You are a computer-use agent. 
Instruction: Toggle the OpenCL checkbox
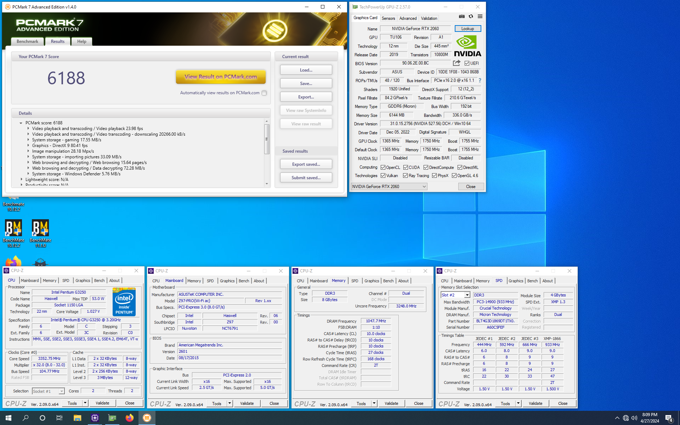tap(383, 168)
